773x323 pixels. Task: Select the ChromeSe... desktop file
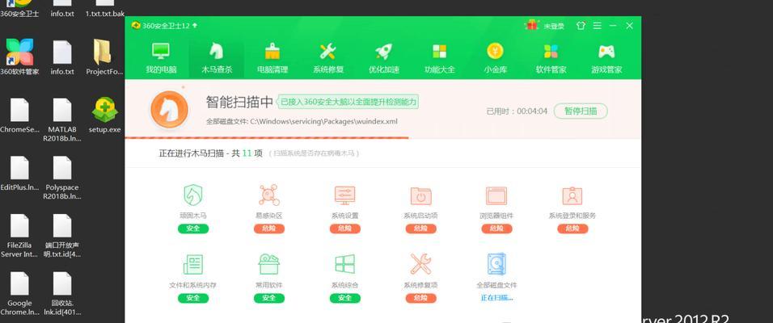(x=19, y=115)
